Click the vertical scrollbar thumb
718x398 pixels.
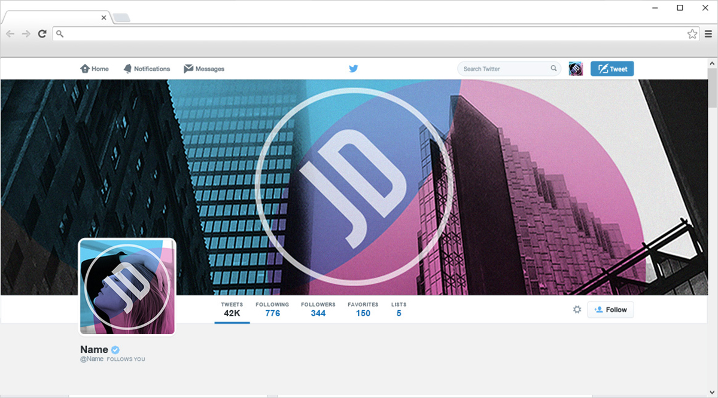713,88
